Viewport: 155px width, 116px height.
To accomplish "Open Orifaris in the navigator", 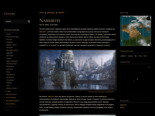I will click(9, 58).
